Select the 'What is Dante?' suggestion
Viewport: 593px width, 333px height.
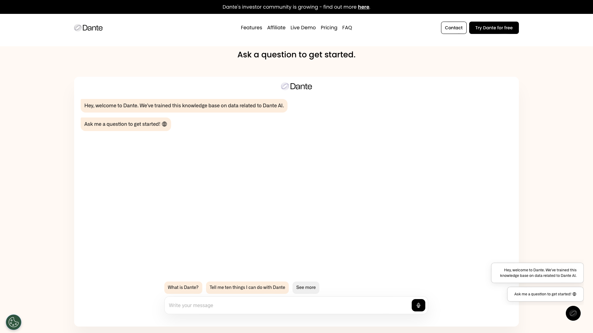(183, 287)
